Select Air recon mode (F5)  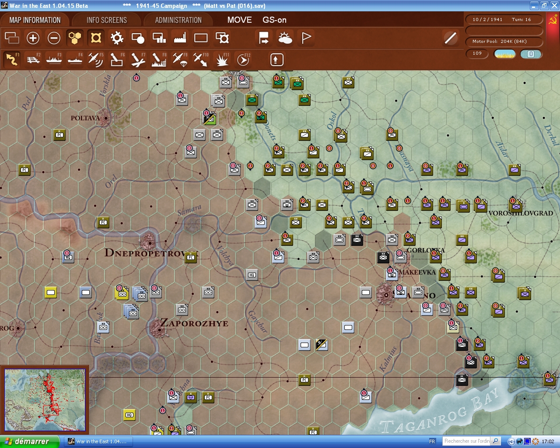(x=96, y=59)
